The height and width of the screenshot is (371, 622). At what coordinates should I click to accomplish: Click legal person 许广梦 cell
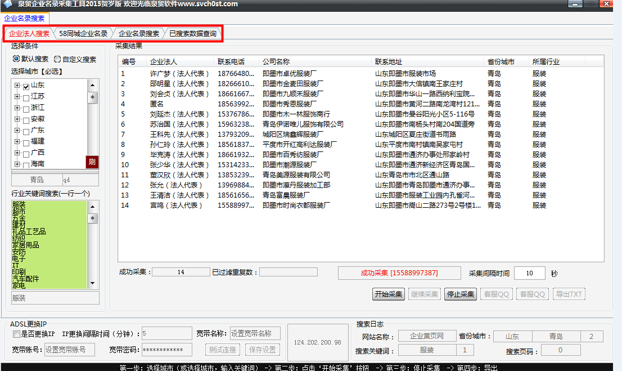pos(179,74)
